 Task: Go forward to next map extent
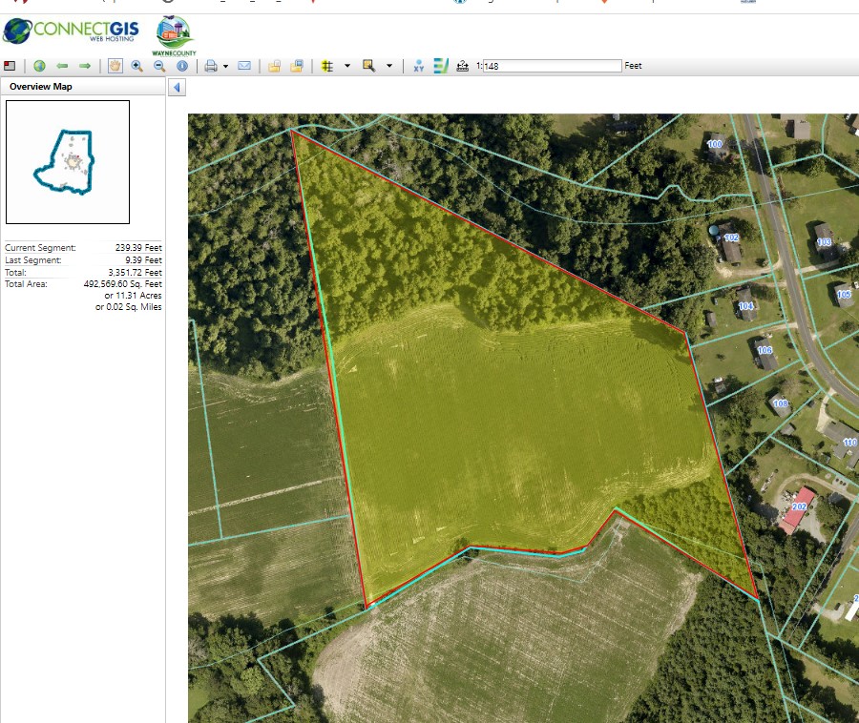(85, 66)
